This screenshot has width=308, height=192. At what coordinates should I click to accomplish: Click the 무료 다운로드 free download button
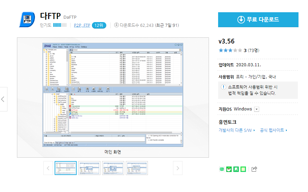coord(258,20)
